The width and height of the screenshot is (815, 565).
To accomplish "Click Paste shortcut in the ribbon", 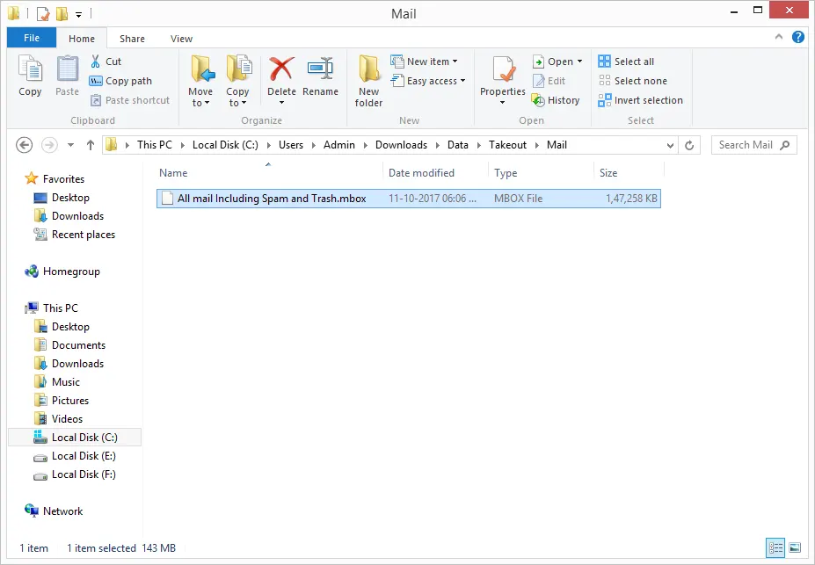I will 130,100.
